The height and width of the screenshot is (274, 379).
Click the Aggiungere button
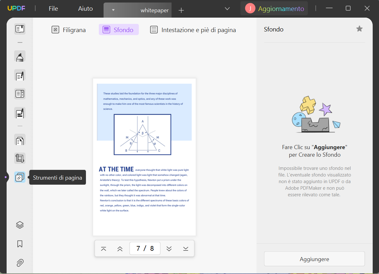coord(314,259)
